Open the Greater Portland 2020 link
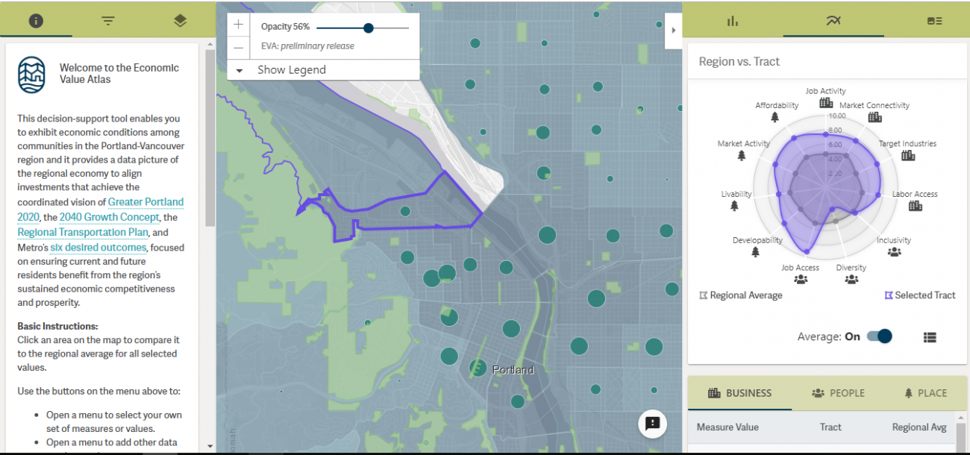 point(101,210)
